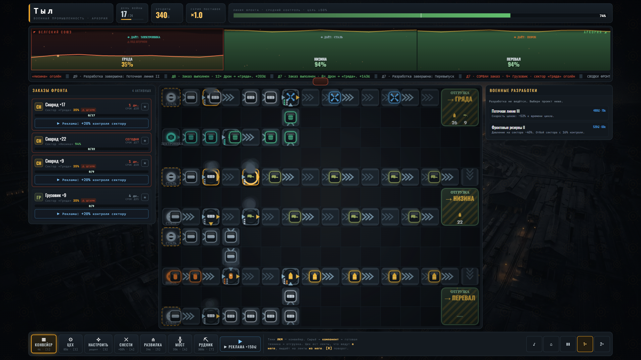Pause the game with pause button
Image resolution: width=641 pixels, height=360 pixels.
[x=568, y=344]
